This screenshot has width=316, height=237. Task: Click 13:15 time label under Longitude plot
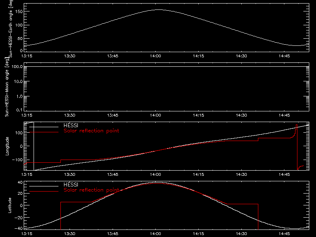tap(26, 175)
